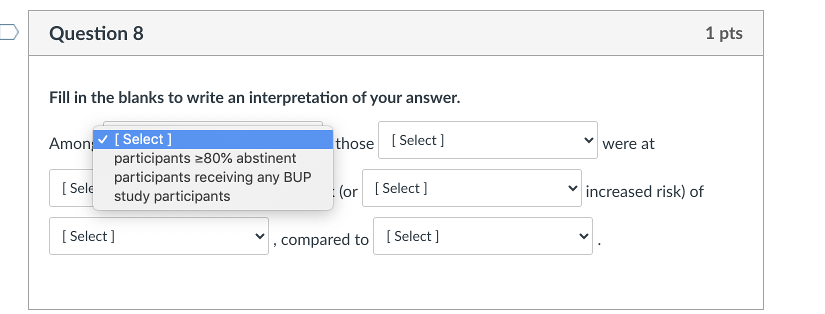Select the checked "[ Select ]" placeholder option
This screenshot has width=825, height=314.
pos(143,139)
